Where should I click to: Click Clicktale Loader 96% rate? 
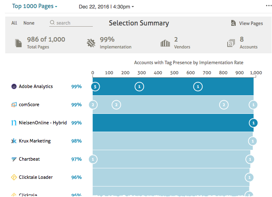(77, 177)
